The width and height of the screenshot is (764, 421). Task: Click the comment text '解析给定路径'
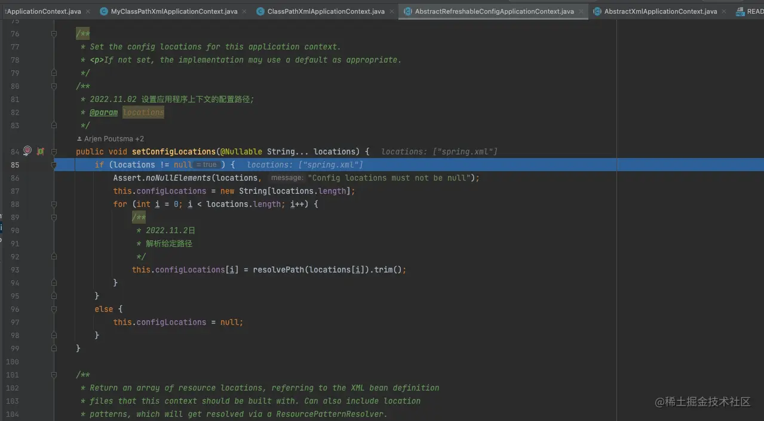coord(169,243)
